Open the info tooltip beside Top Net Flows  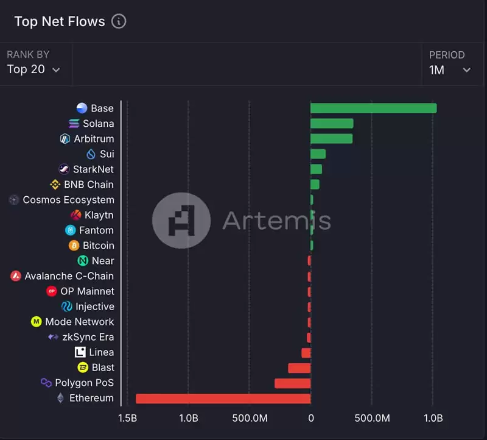coord(119,21)
